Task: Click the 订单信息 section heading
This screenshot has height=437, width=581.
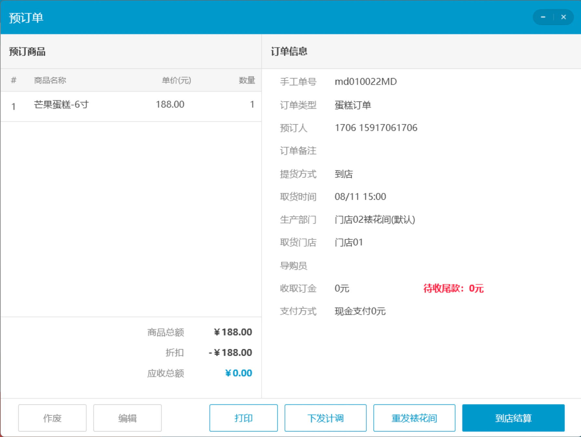Action: pos(289,51)
